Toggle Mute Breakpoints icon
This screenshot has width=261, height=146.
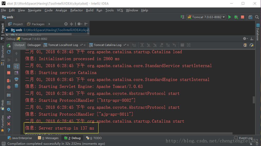(x=9, y=87)
